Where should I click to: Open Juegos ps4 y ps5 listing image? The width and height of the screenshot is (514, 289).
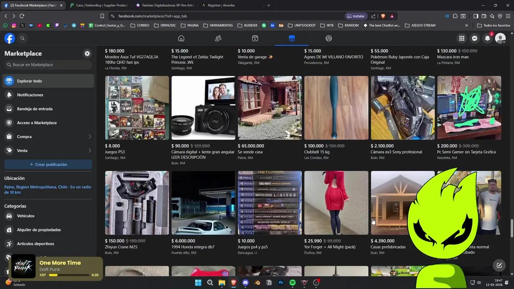270,203
